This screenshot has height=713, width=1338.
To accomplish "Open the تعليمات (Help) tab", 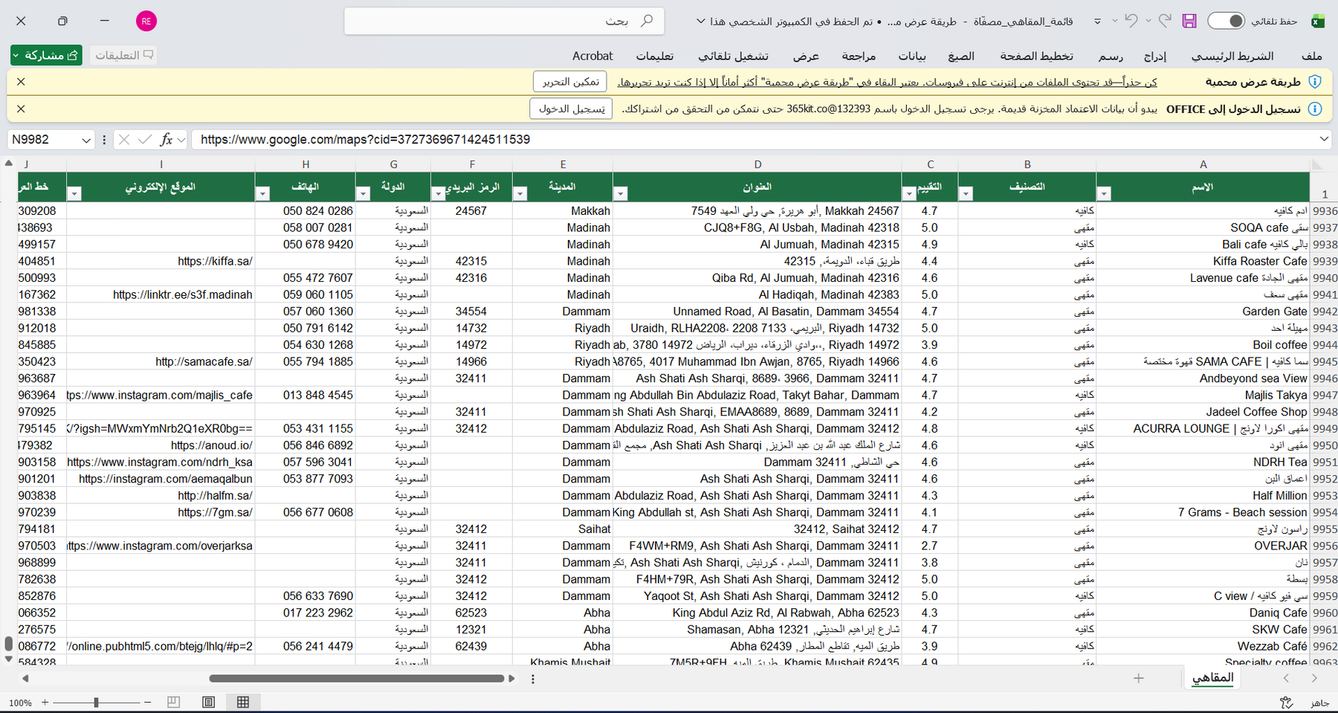I will click(x=655, y=56).
